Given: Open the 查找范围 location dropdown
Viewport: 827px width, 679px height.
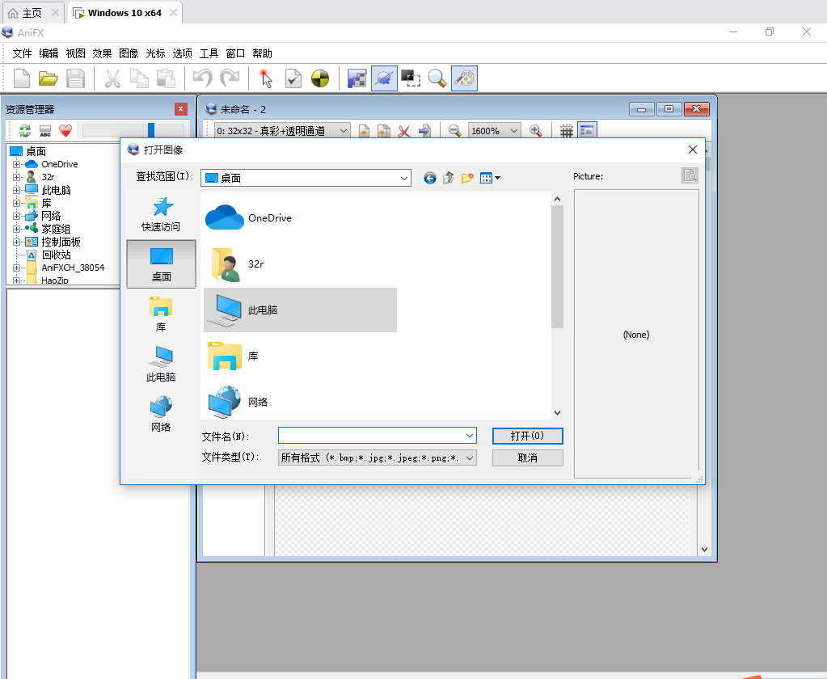Looking at the screenshot, I should pyautogui.click(x=403, y=178).
